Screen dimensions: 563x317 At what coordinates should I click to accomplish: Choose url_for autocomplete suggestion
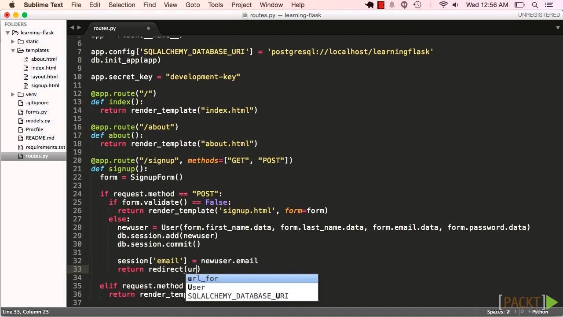tap(252, 278)
